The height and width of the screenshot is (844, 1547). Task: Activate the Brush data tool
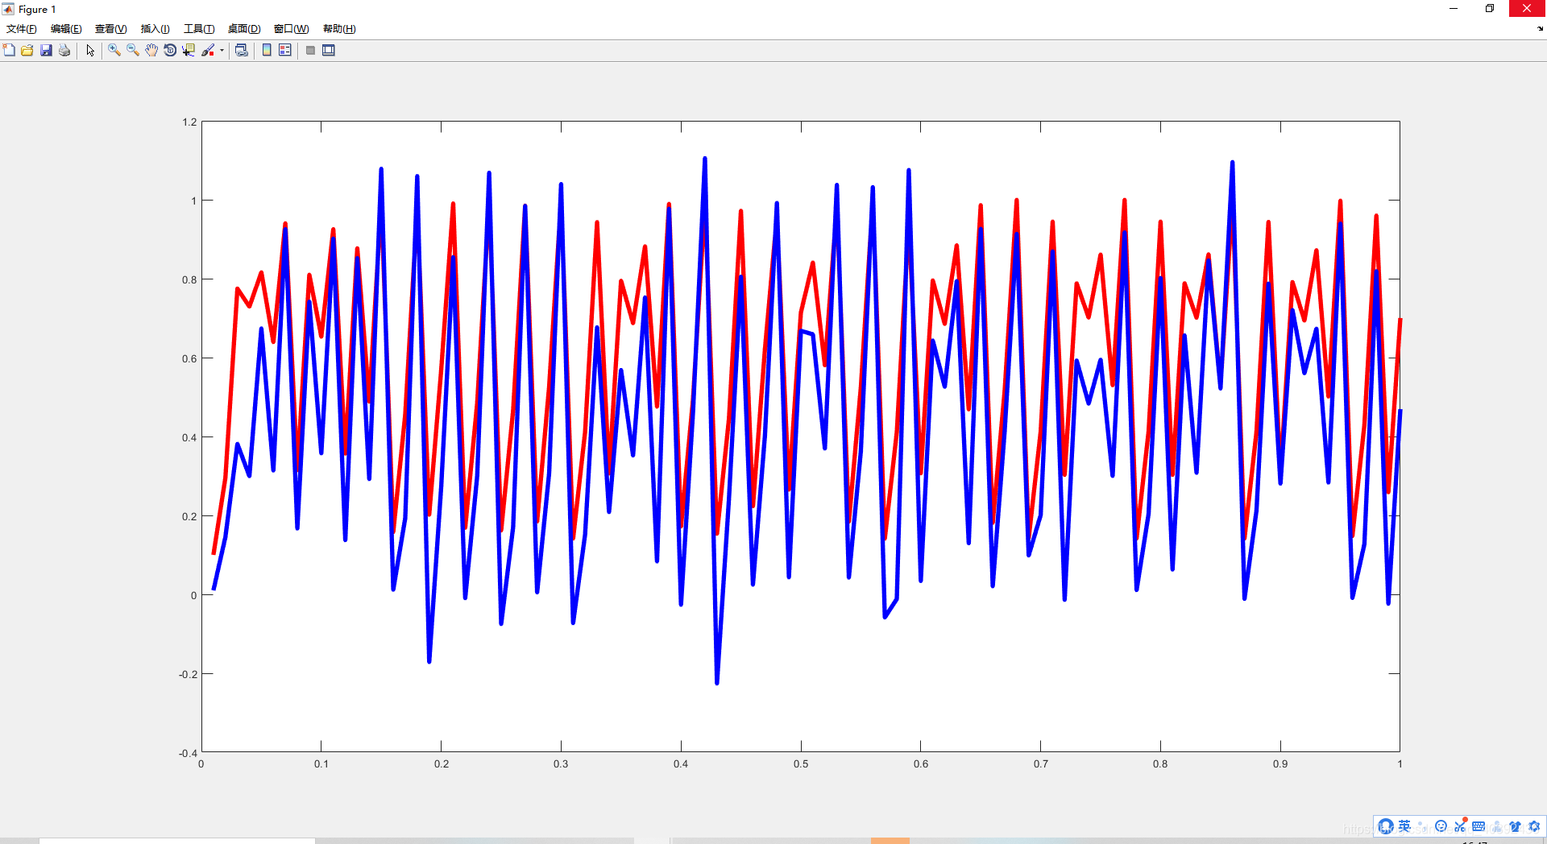coord(208,50)
